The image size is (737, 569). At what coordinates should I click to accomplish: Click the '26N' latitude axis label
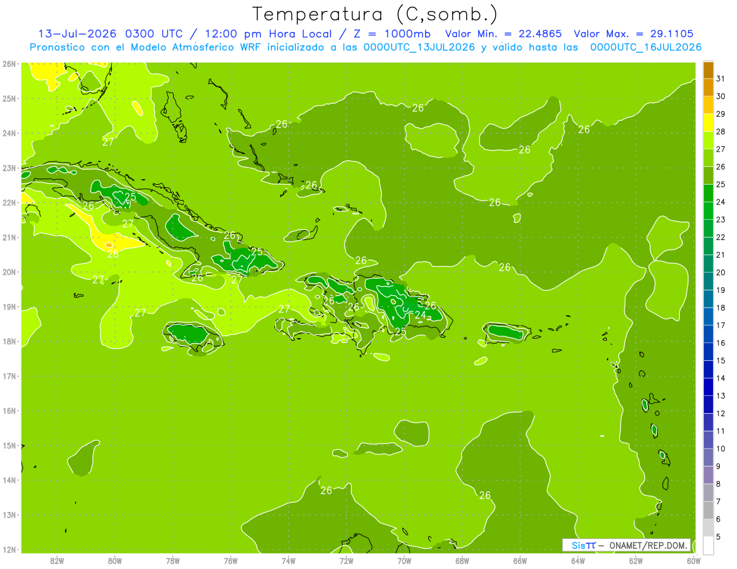[x=9, y=63]
